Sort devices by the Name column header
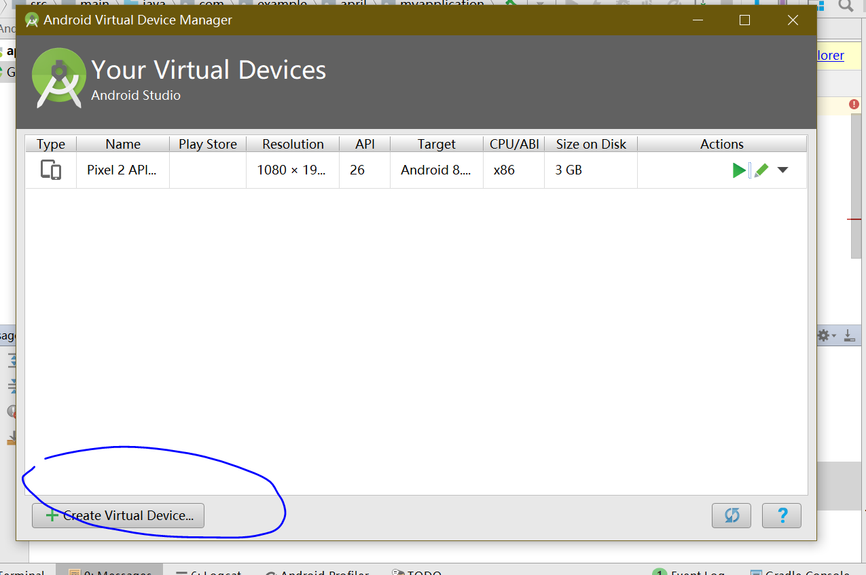Viewport: 866px width, 575px height. 123,144
